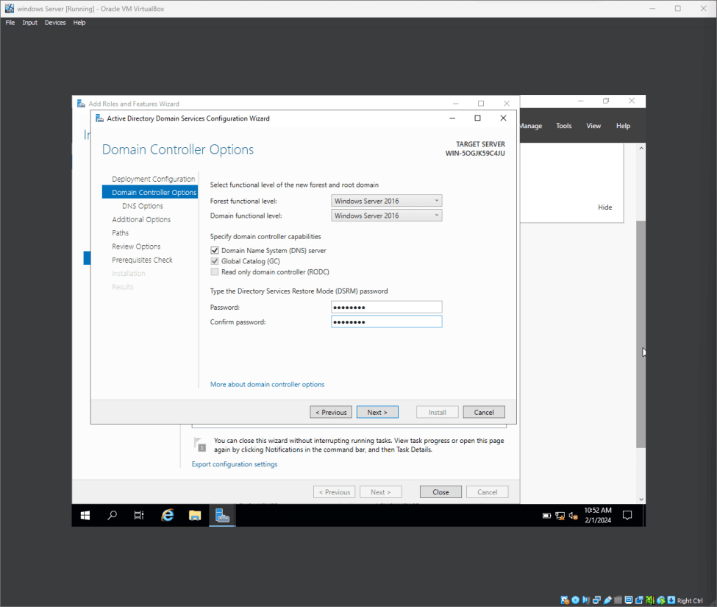This screenshot has height=607, width=717.
Task: Click Server Manager scrollbar up arrow
Action: pos(641,148)
